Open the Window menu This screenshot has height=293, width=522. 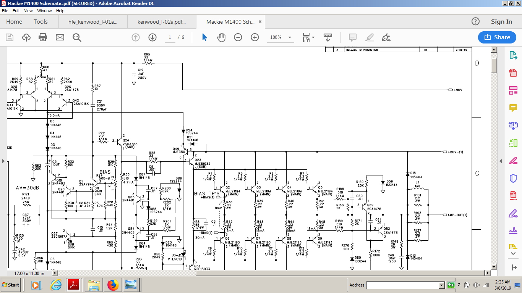(x=45, y=11)
